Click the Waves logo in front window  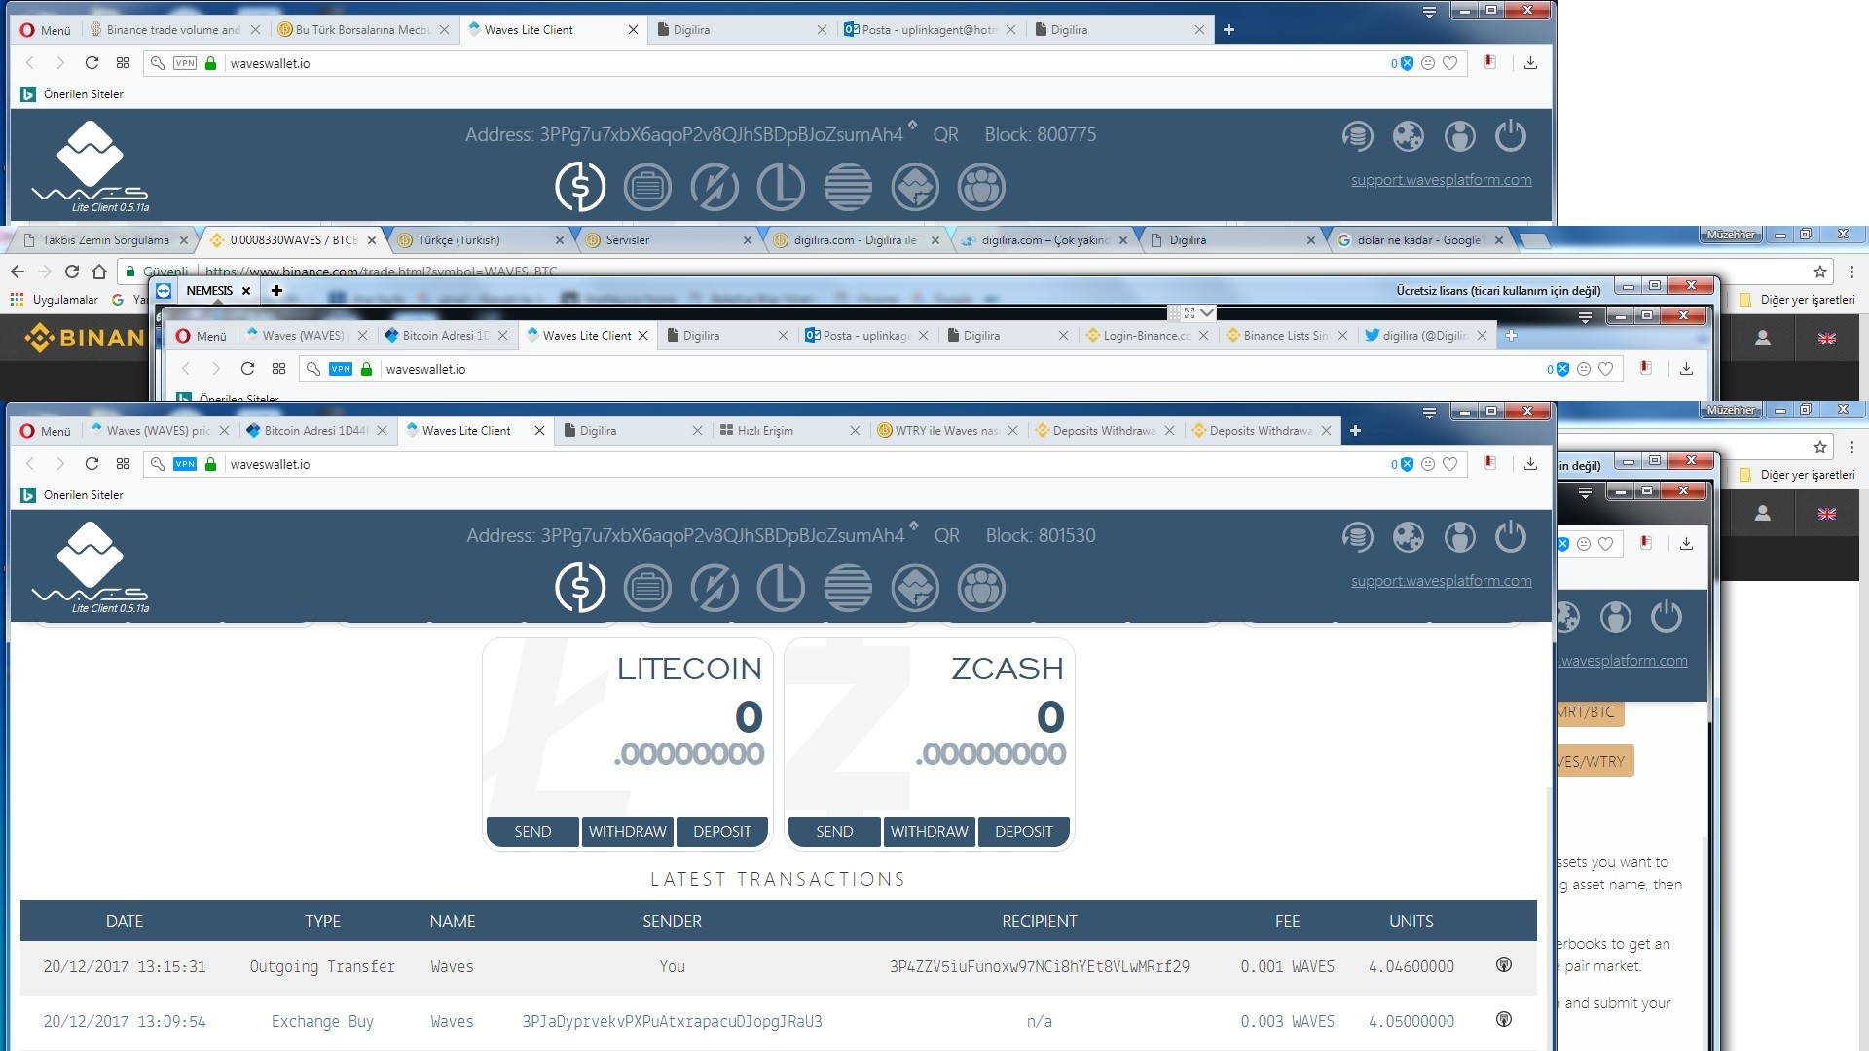pos(90,567)
